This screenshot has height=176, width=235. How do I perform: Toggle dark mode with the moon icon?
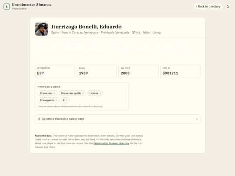(228, 7)
